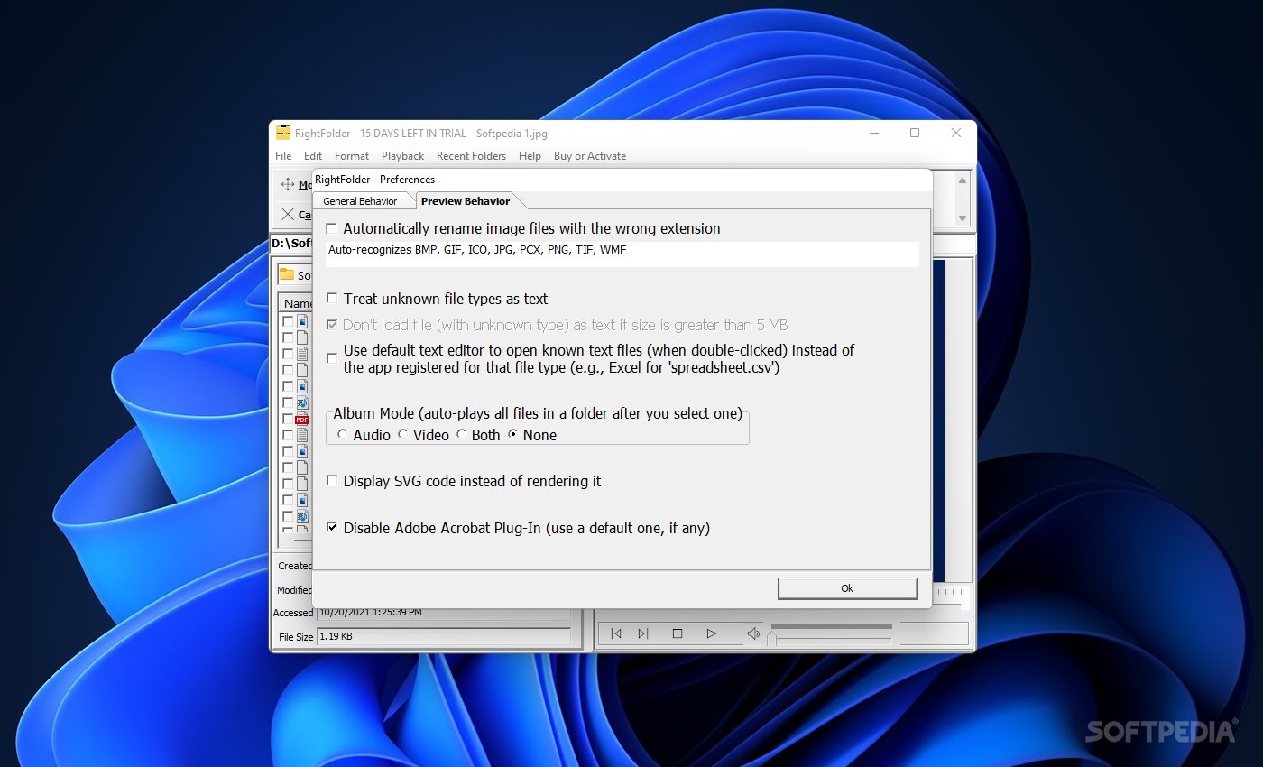
Task: Click the RightFolder app icon in title bar
Action: [x=283, y=133]
